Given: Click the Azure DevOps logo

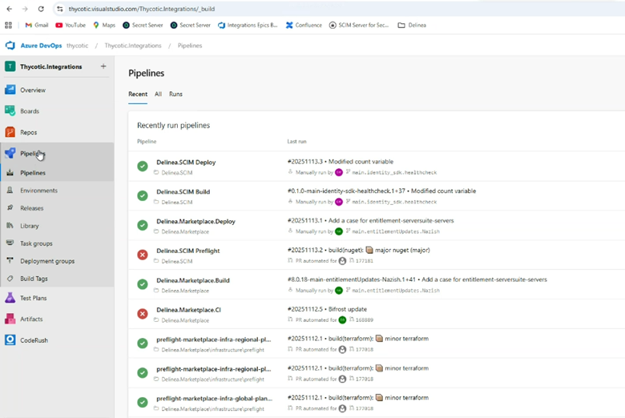Looking at the screenshot, I should coord(11,46).
